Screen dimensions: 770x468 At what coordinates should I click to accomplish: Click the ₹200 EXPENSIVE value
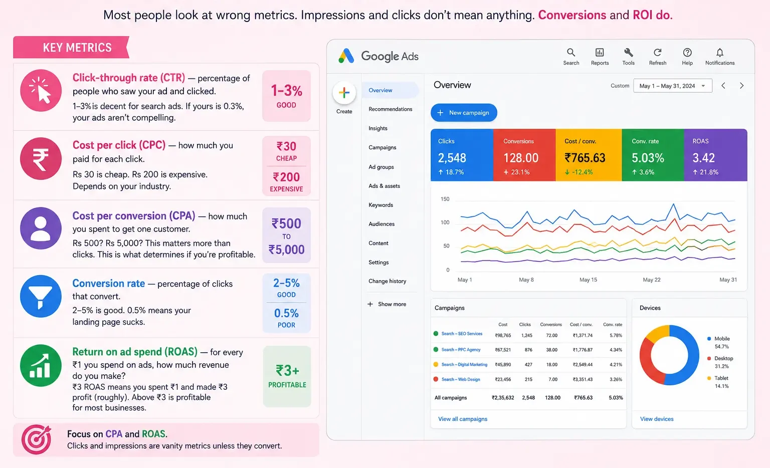(286, 182)
